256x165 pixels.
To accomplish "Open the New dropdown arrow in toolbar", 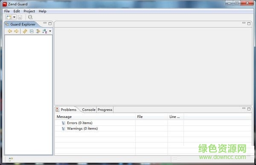I will tap(14, 17).
